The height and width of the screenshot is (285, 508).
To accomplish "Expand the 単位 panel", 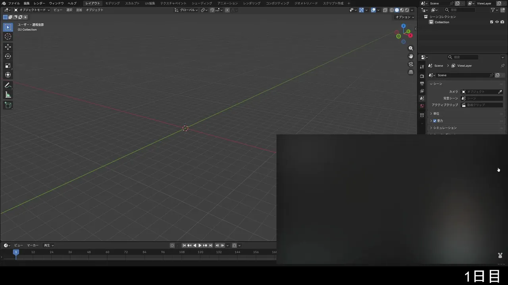I will pos(467,114).
